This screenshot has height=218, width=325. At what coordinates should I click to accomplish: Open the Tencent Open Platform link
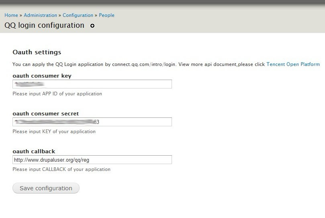click(293, 64)
